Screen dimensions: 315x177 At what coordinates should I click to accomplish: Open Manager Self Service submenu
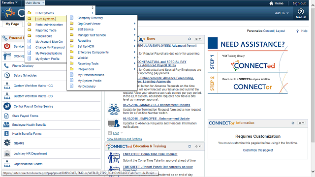[92, 35]
